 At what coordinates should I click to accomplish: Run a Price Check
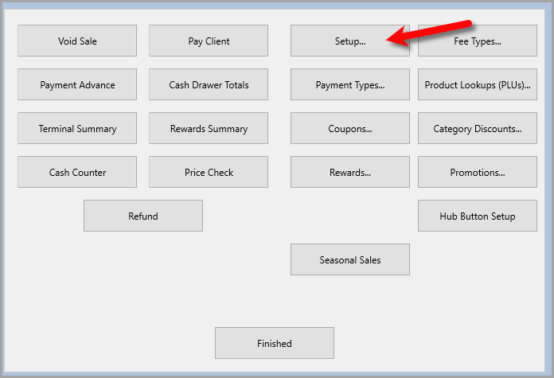[209, 172]
